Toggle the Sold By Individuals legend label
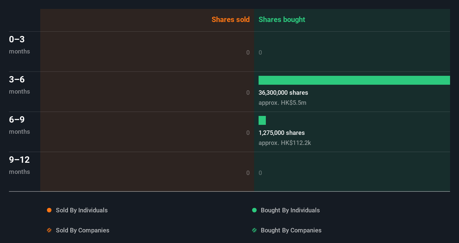459x243 pixels. 82,210
